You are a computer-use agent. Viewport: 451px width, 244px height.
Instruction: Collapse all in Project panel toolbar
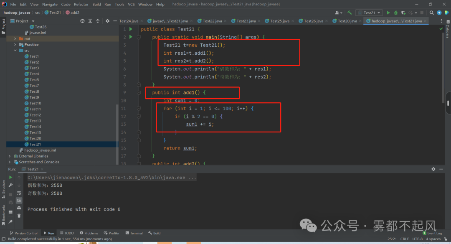(97, 21)
